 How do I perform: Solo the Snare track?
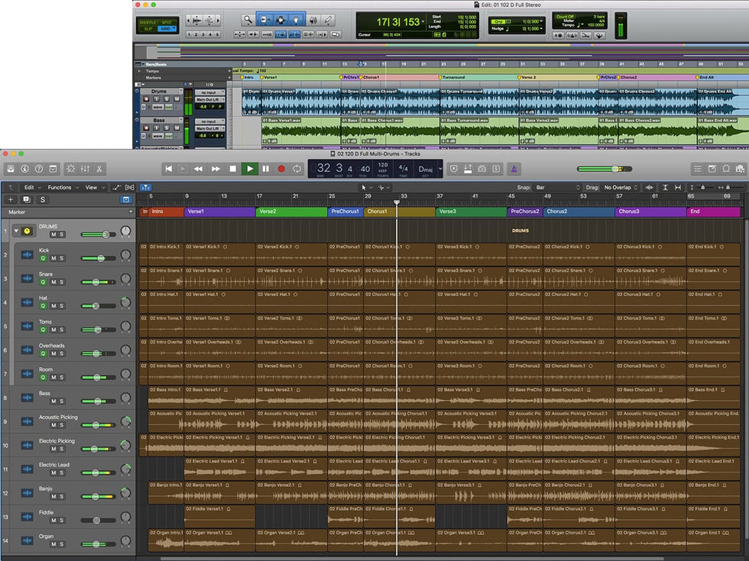pos(61,282)
